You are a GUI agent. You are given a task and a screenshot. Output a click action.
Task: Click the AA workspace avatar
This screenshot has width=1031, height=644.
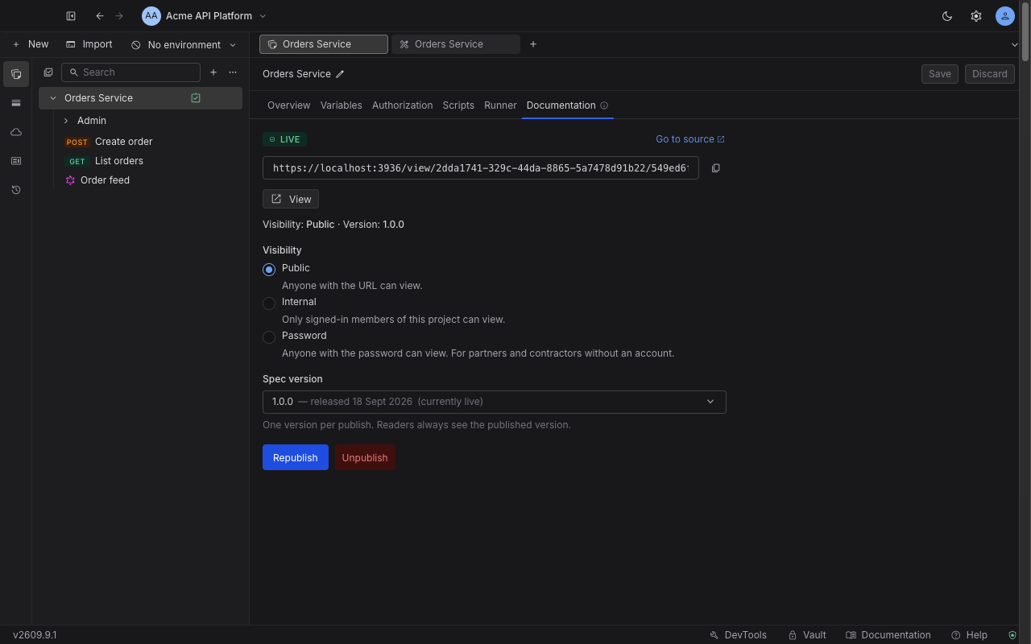pos(151,16)
